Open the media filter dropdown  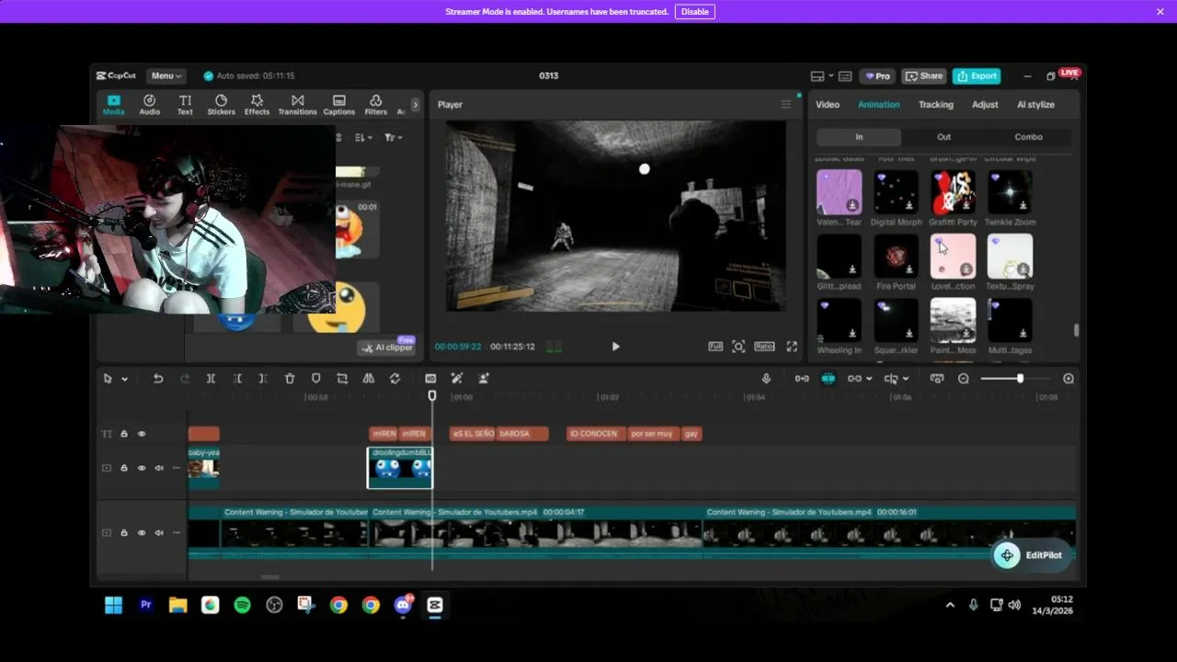pyautogui.click(x=394, y=138)
